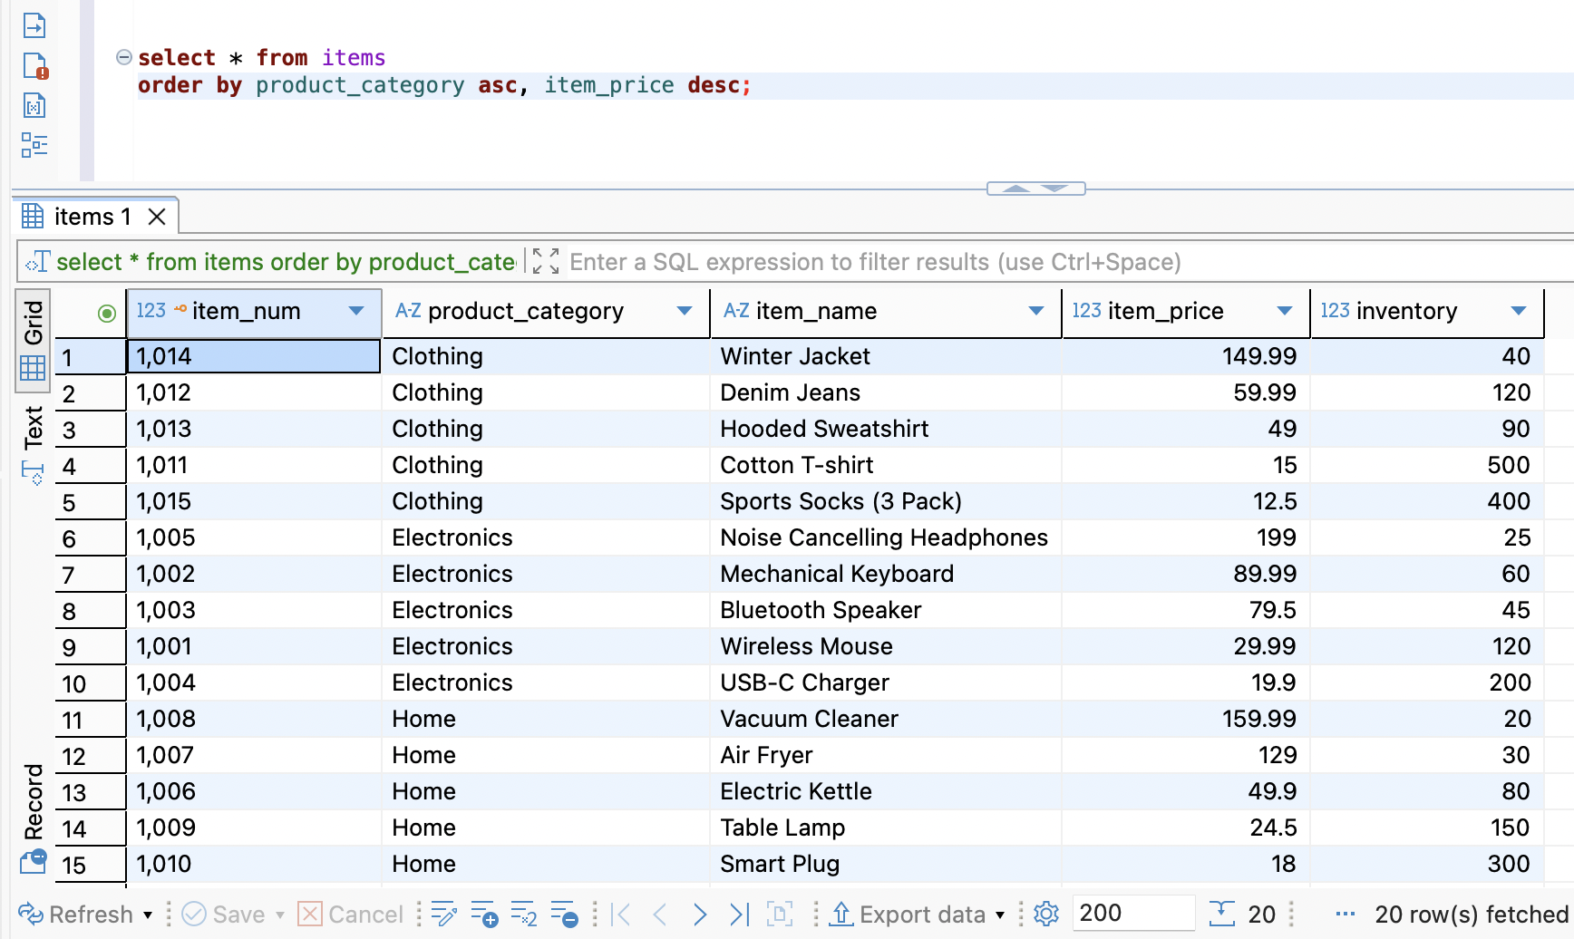Go to the first row

click(x=622, y=915)
